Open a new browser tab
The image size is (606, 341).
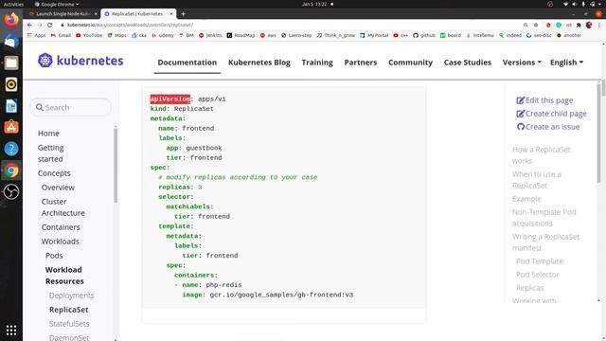coord(183,14)
